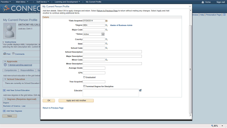The image size is (227, 128).
Task: Open the Learning and Development menu
Action: click(x=67, y=2)
